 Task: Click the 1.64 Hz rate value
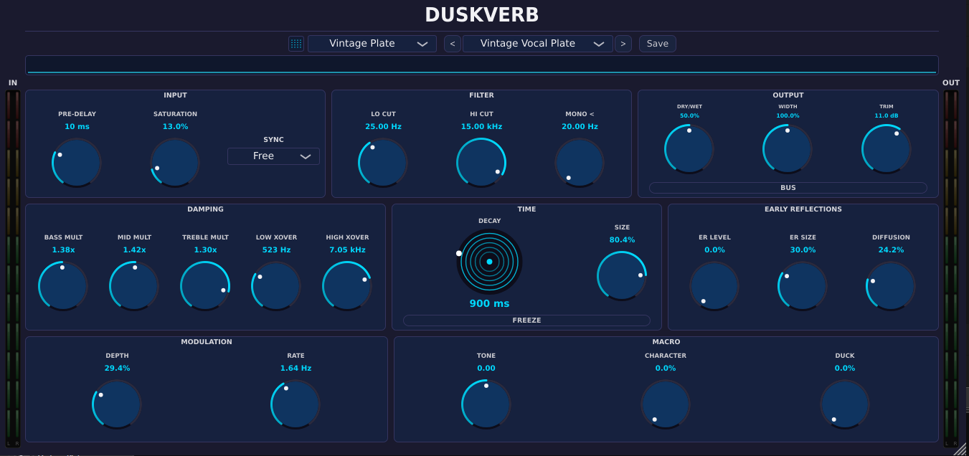pos(296,368)
